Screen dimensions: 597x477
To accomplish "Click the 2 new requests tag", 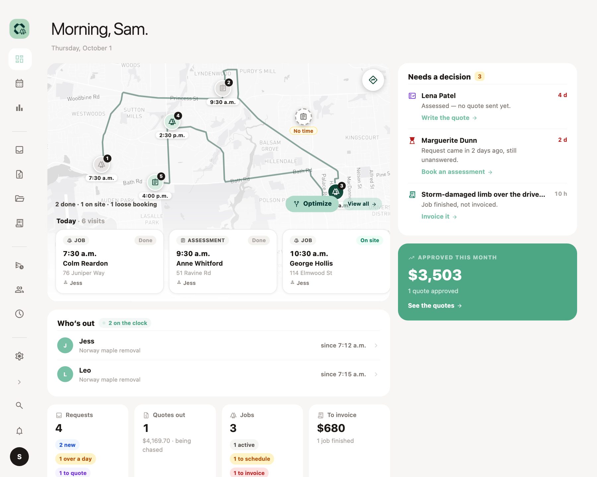I will pos(67,445).
